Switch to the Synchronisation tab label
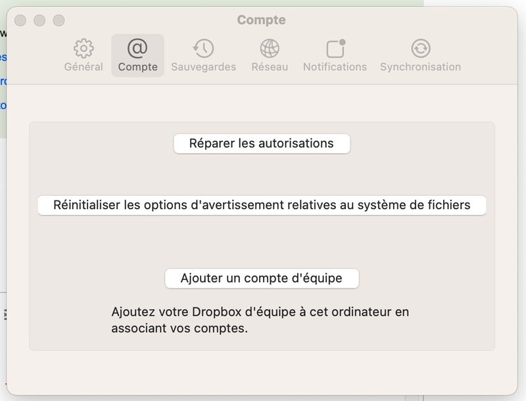 (420, 66)
